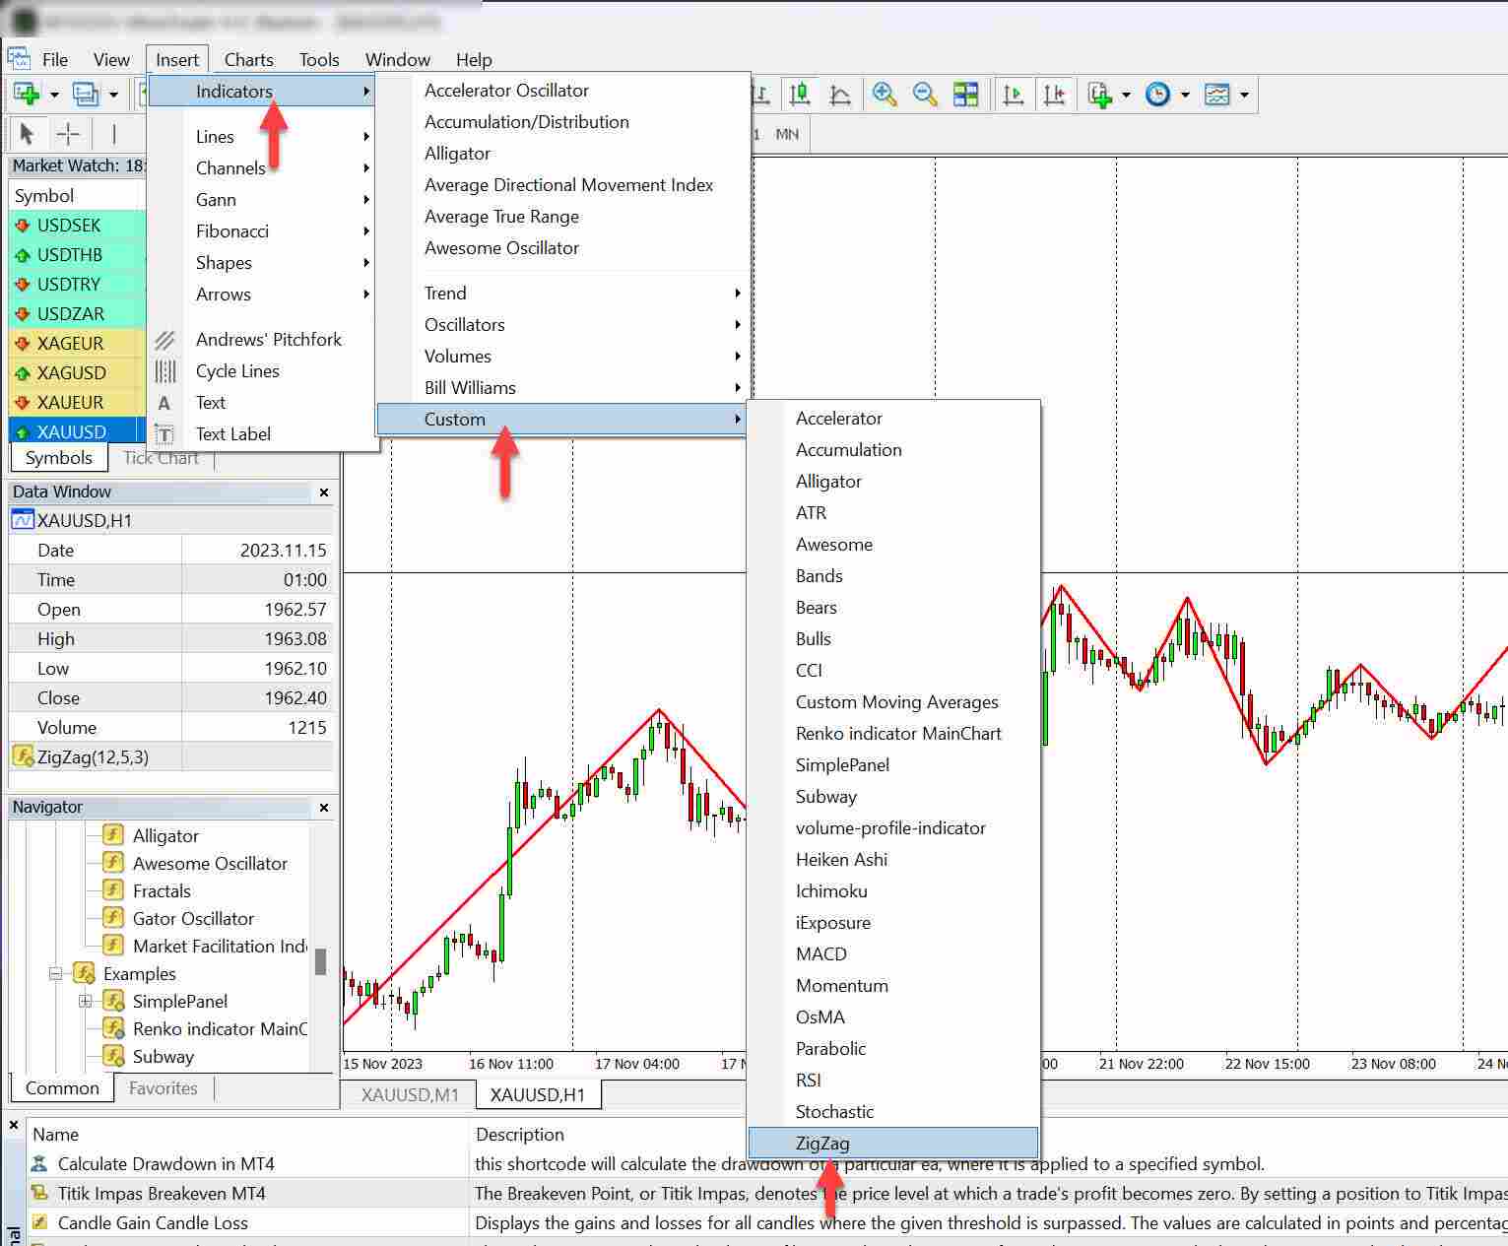This screenshot has width=1508, height=1246.
Task: Click the Navigator vertical scrollbar thumb
Action: [320, 961]
